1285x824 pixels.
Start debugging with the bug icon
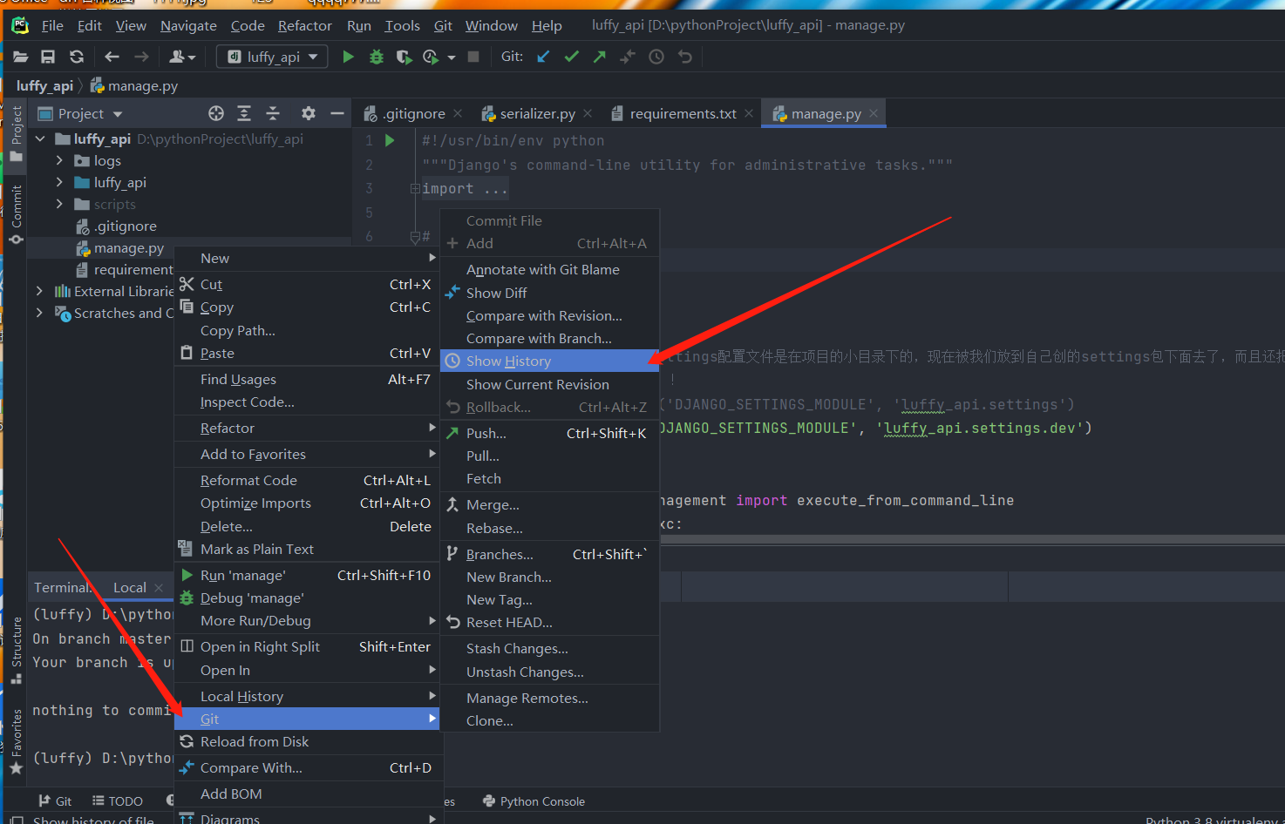[x=377, y=57]
